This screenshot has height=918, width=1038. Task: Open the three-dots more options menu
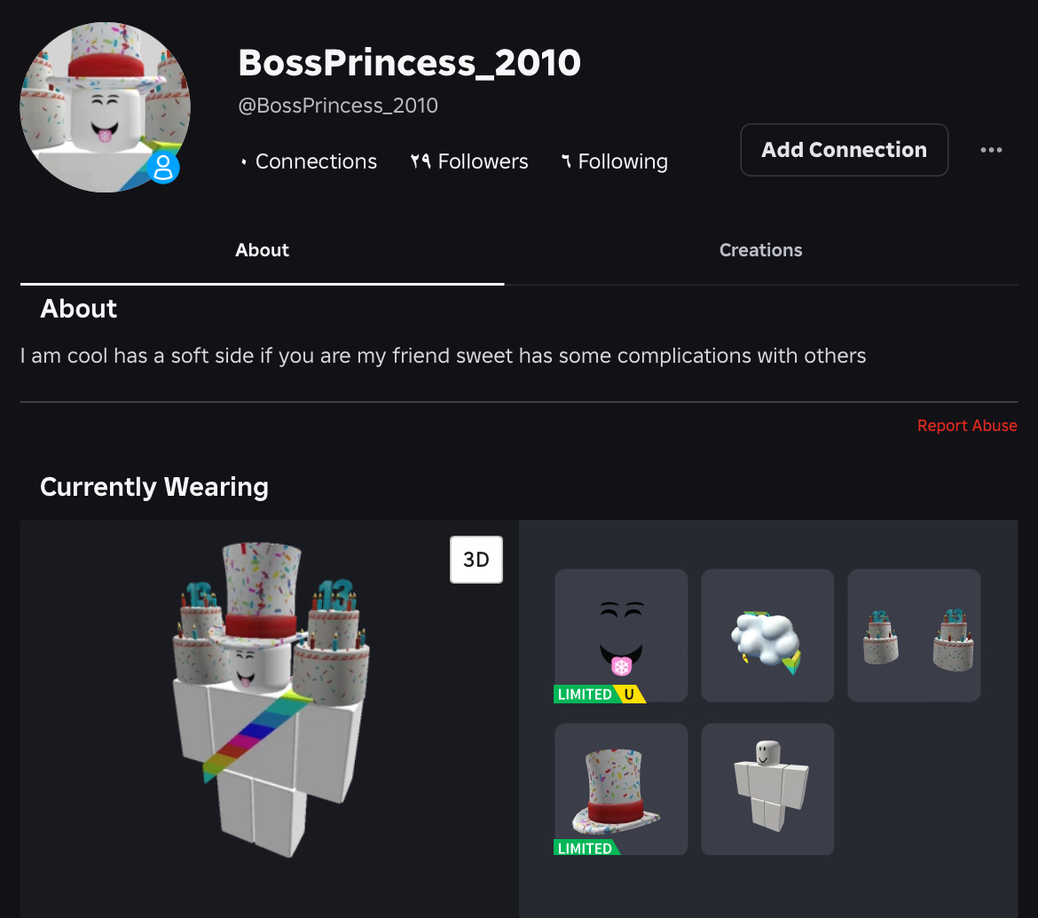990,150
